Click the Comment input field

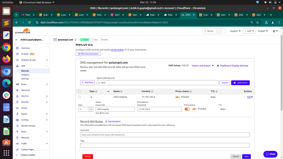tap(165, 135)
